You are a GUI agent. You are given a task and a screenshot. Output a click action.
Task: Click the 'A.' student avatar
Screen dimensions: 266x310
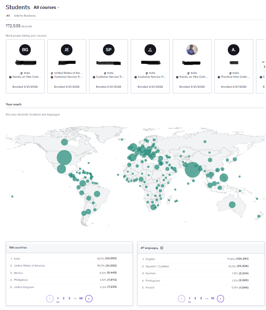pyautogui.click(x=234, y=50)
